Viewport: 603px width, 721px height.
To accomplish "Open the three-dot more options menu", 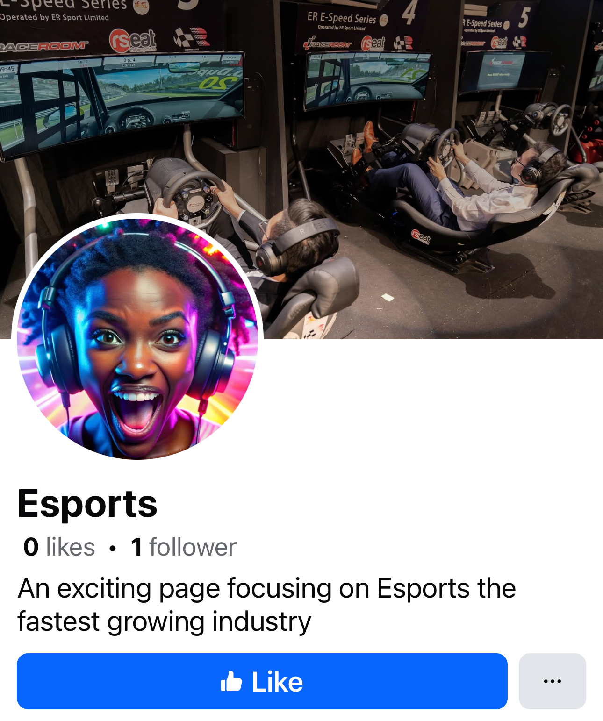I will (x=552, y=681).
